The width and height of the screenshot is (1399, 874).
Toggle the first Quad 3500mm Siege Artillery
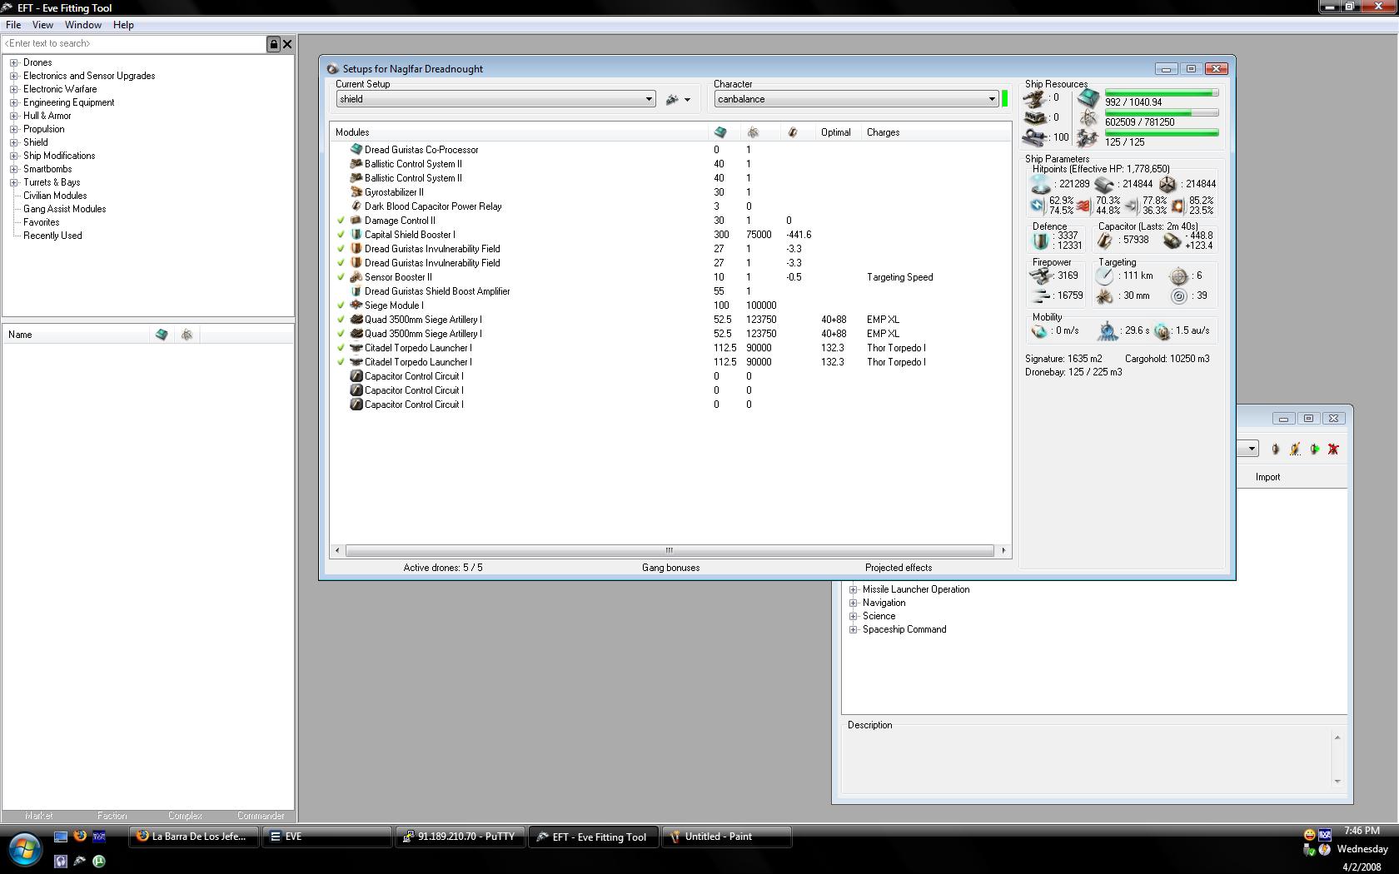341,320
